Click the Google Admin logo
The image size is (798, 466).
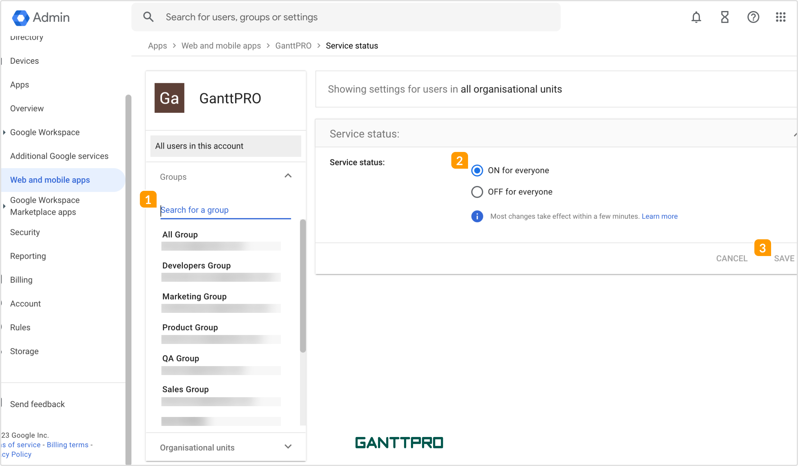tap(41, 17)
